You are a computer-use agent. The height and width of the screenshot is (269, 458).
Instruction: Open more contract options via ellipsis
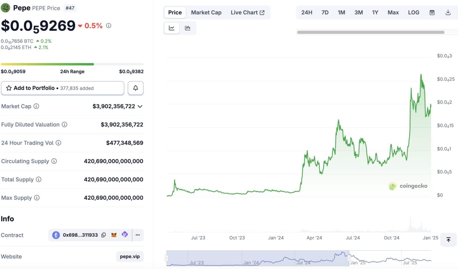pyautogui.click(x=138, y=235)
